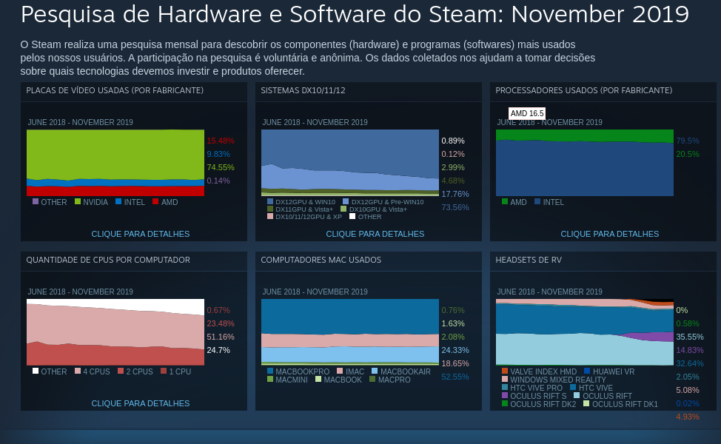Click the AMD 16.5 tooltip
Screen dimensions: 721x444
[x=527, y=113]
